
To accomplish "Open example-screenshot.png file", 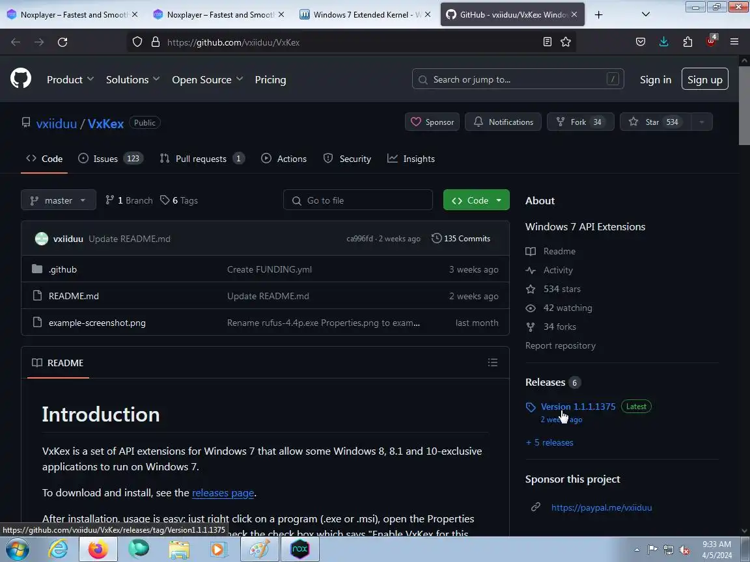I will [x=97, y=323].
